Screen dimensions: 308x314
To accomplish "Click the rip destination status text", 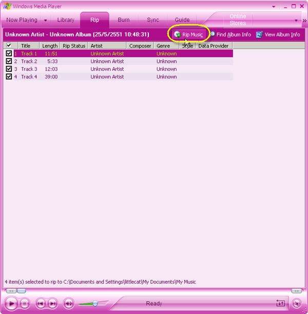I will coord(100,282).
